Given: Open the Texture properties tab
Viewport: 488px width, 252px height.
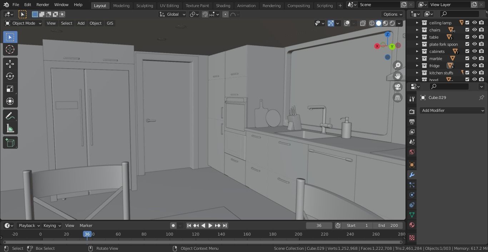Looking at the screenshot, I should [412, 237].
